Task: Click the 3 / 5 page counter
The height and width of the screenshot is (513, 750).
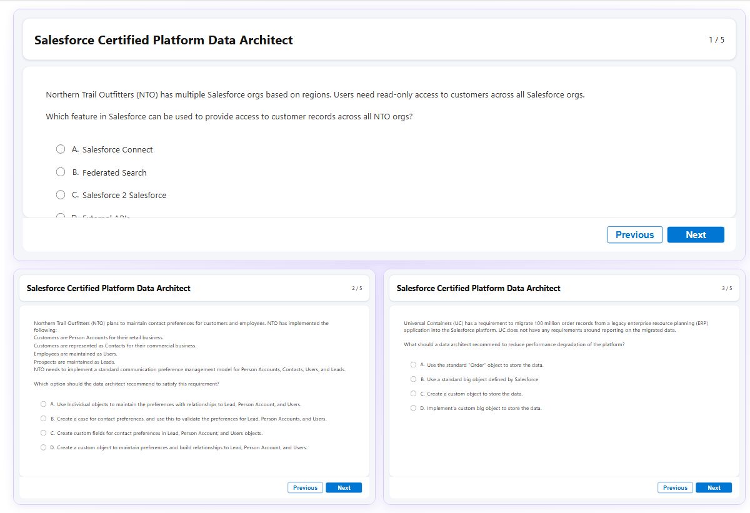Action: (727, 288)
